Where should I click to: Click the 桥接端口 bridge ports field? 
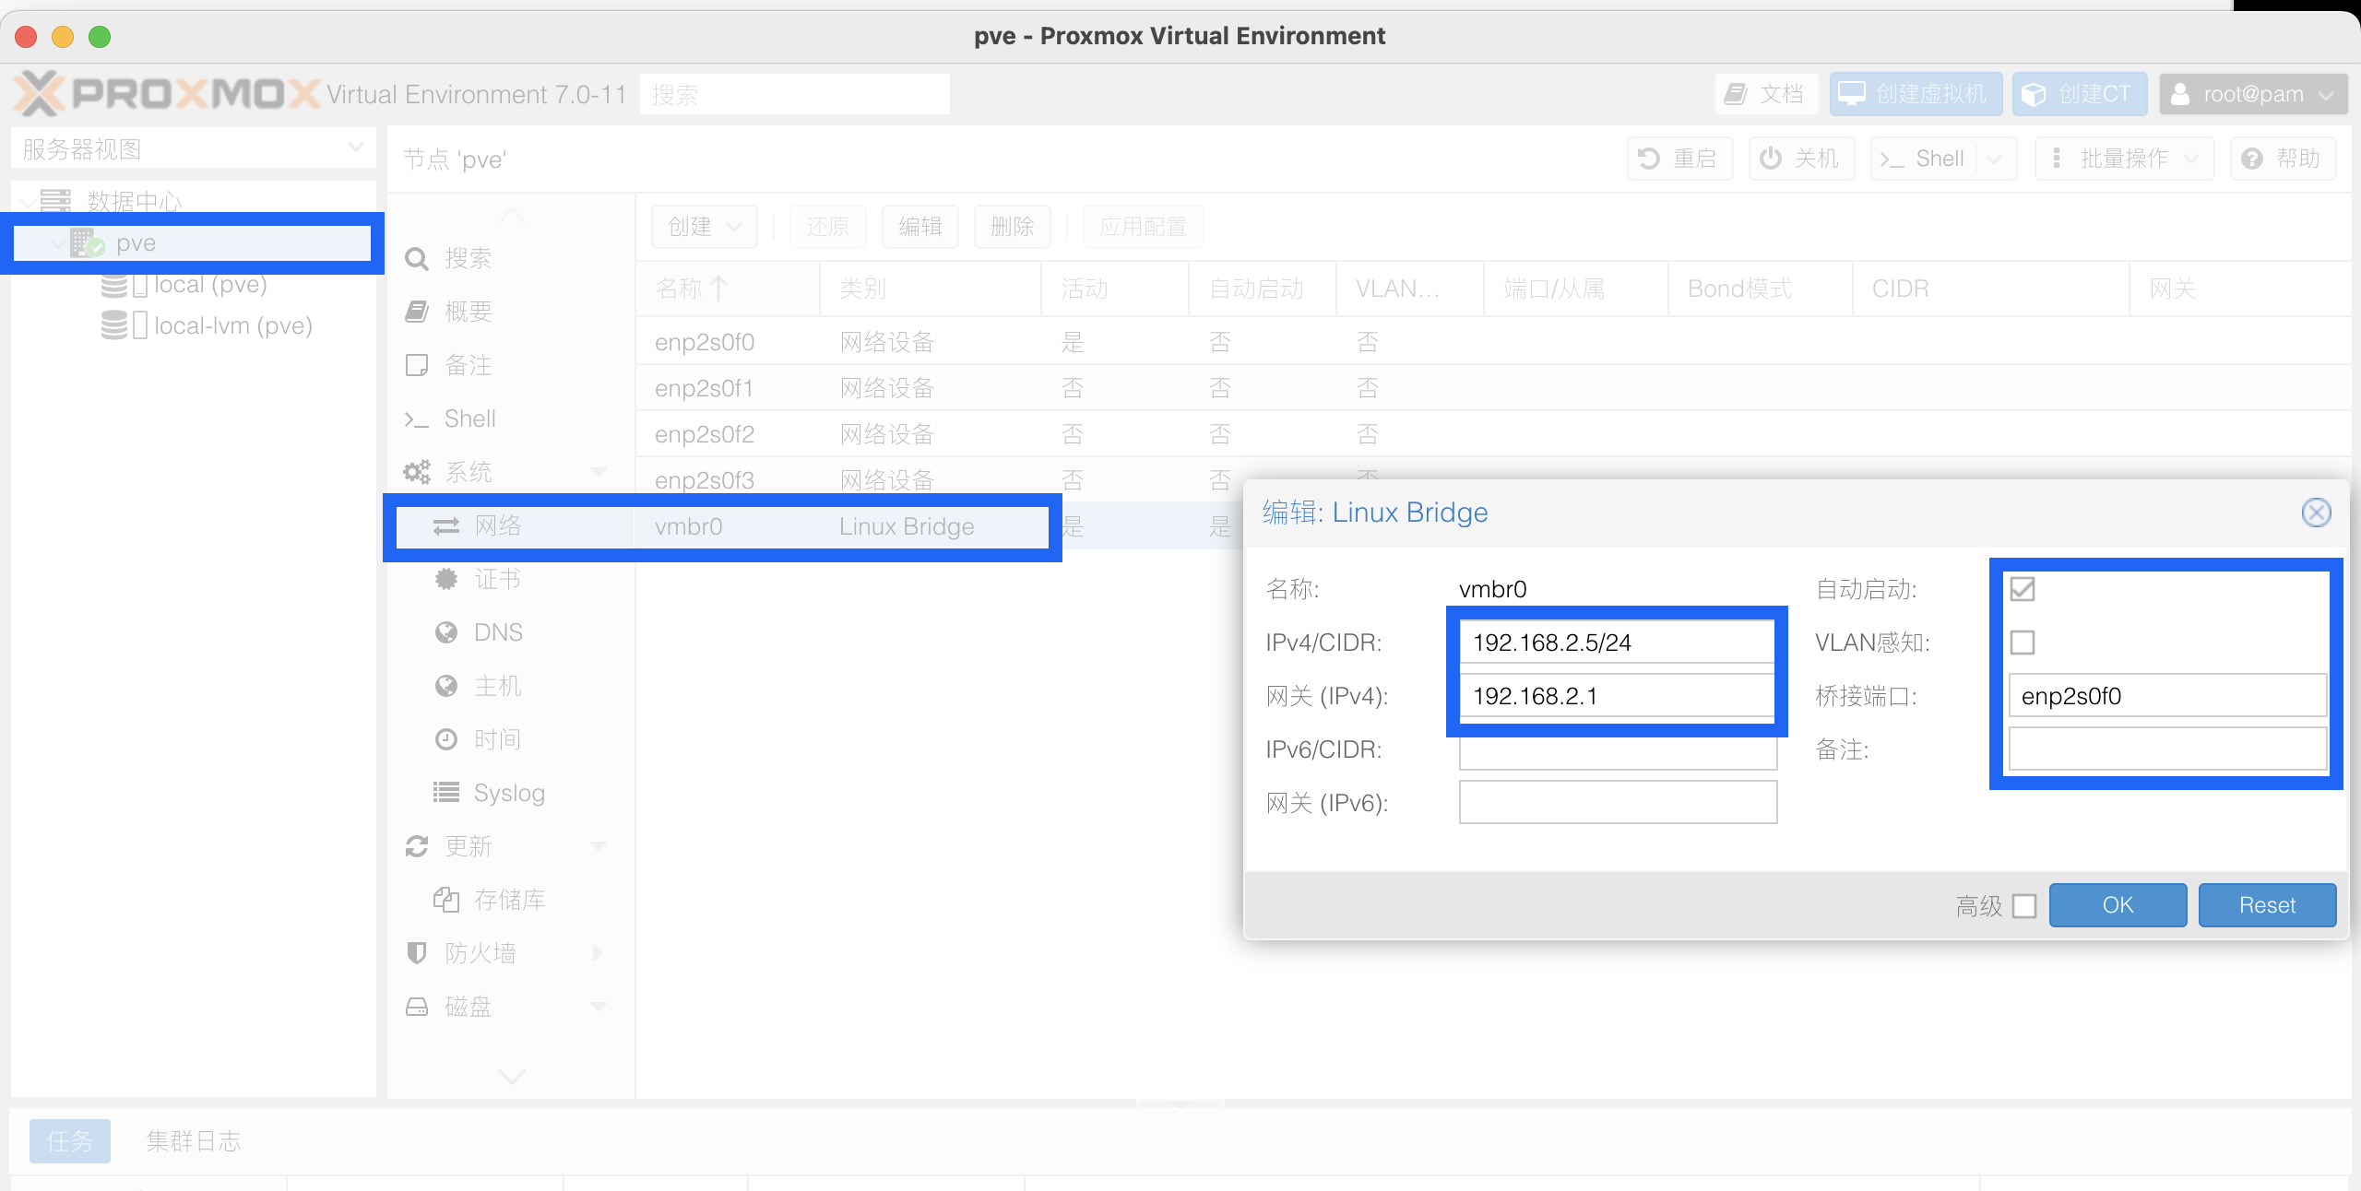(2167, 696)
